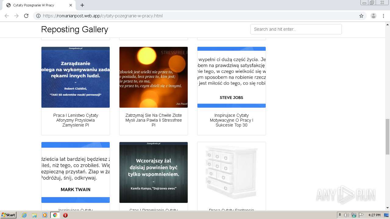Viewport: 390px width, 219px height.
Task: Close the Cytaty Pozegnanie W Pracy tab
Action: pos(71,5)
